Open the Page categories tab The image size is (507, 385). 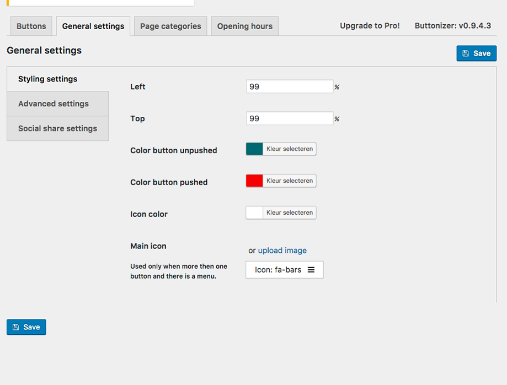(x=171, y=26)
